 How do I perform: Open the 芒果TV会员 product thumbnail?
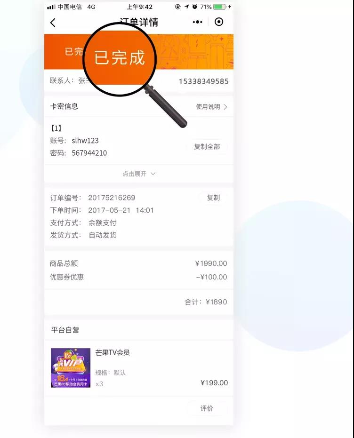coord(71,367)
